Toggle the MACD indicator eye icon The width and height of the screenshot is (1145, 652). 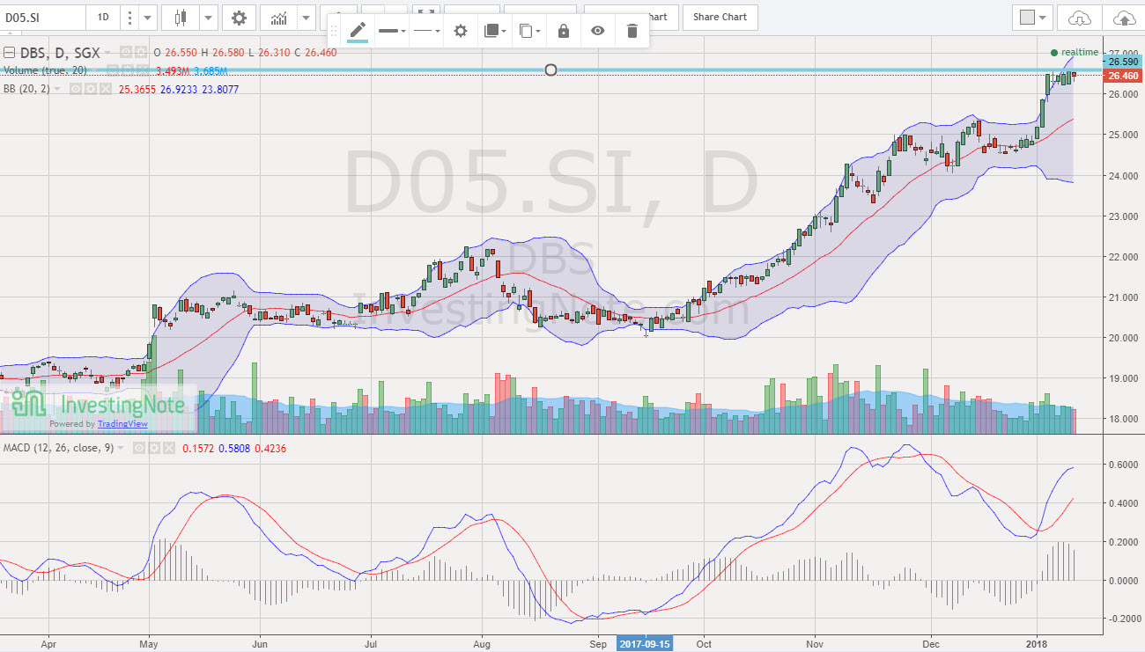[x=139, y=447]
